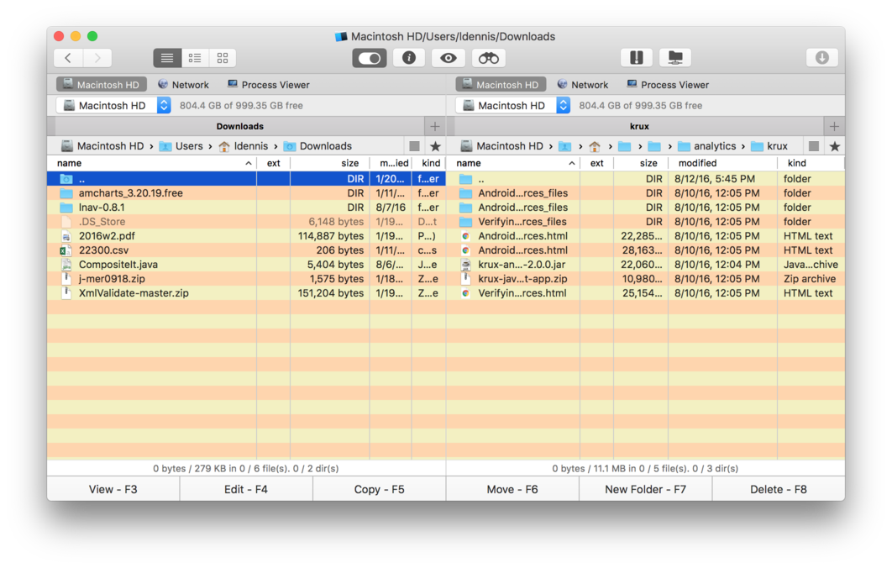
Task: Open Network tab in right pane
Action: pyautogui.click(x=583, y=85)
